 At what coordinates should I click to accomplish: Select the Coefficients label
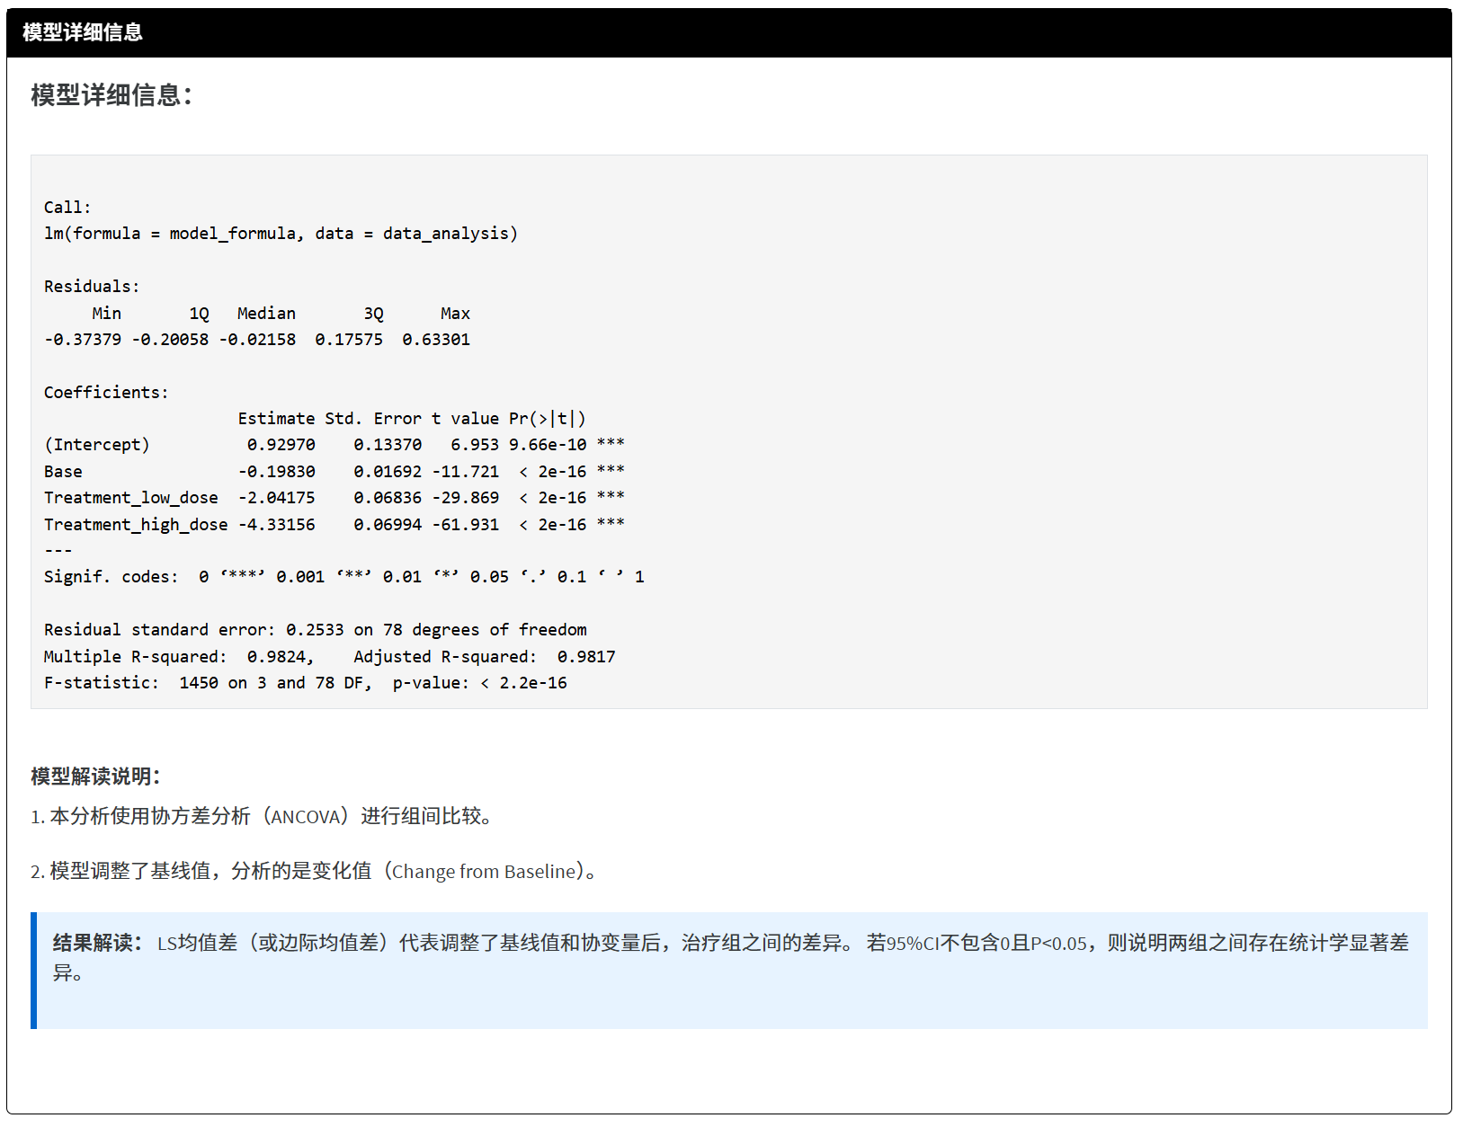(106, 393)
